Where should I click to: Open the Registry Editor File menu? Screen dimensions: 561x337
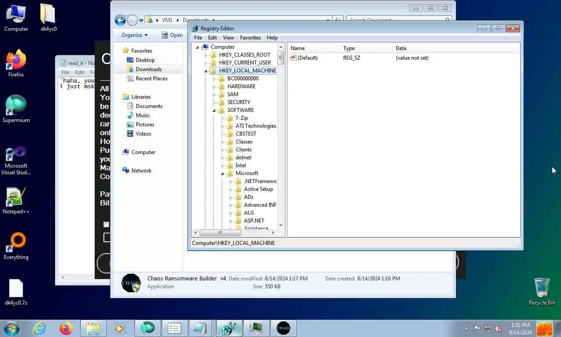198,38
